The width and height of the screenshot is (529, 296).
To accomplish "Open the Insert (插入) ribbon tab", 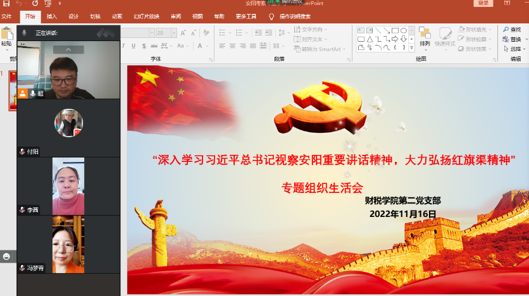I will (51, 16).
